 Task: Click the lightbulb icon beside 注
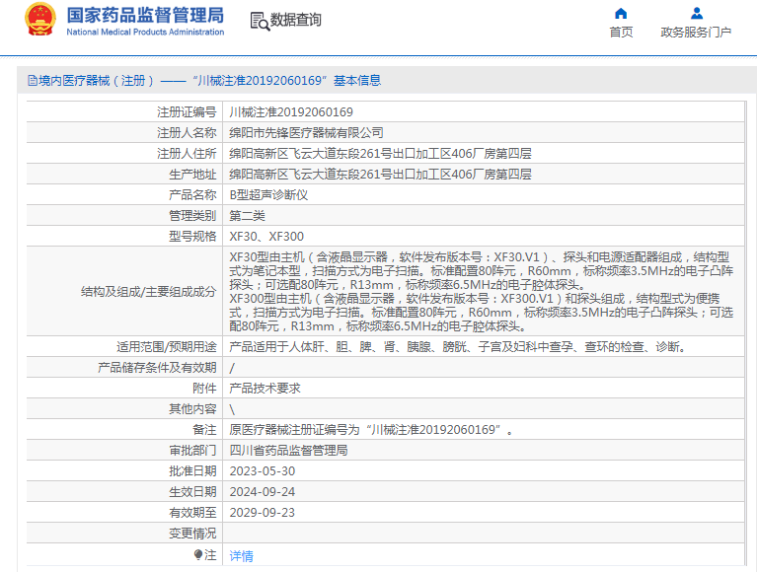click(198, 554)
